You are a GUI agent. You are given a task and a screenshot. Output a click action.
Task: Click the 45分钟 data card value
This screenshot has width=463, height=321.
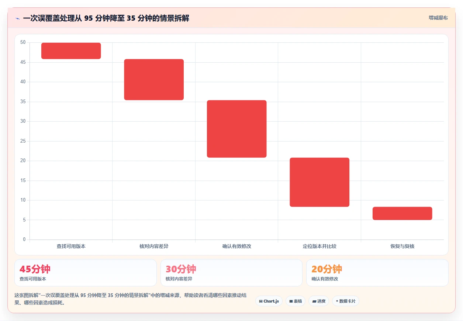click(x=35, y=269)
